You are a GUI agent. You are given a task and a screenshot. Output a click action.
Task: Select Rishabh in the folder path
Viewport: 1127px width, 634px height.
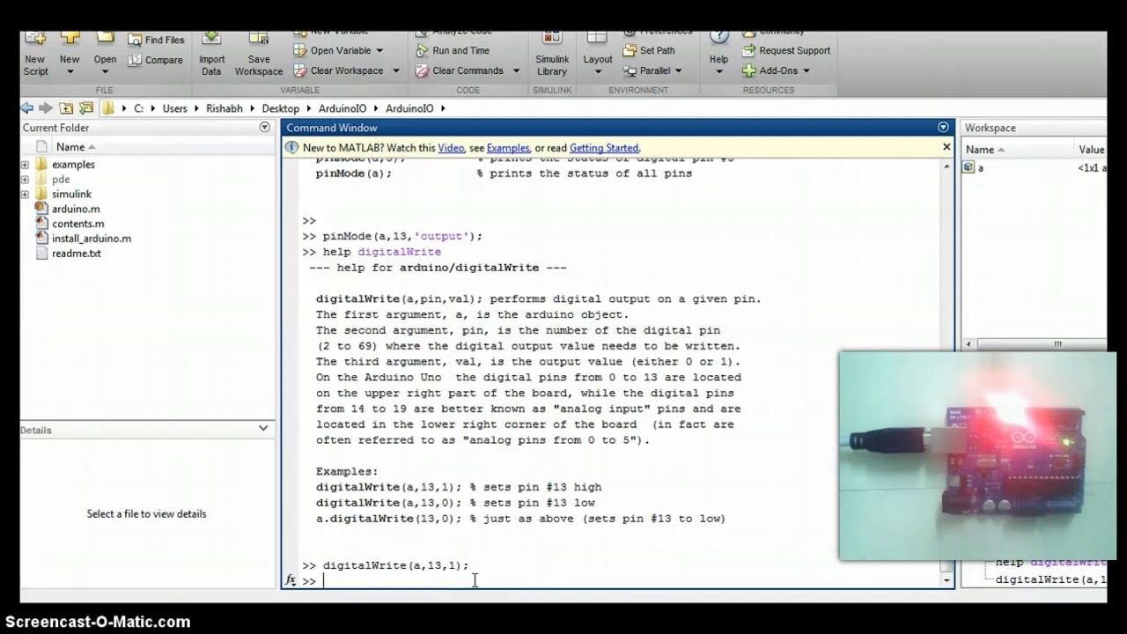pyautogui.click(x=225, y=108)
